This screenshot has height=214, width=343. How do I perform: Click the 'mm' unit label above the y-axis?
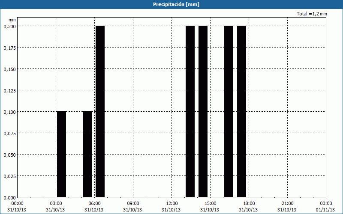(x=12, y=20)
